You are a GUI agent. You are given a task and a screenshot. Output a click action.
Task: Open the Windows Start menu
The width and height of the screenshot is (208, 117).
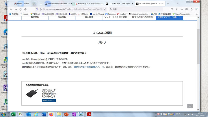pos(3,114)
